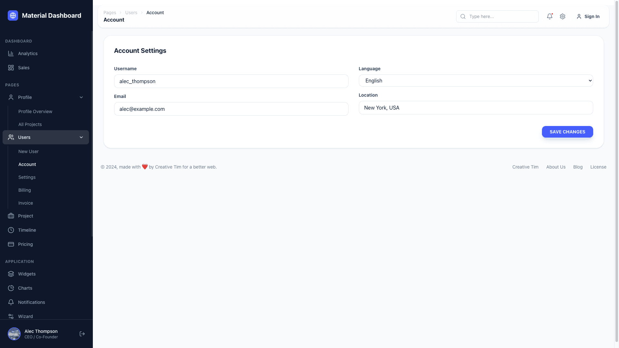619x348 pixels.
Task: Click the notifications bell icon
Action: pos(550,16)
